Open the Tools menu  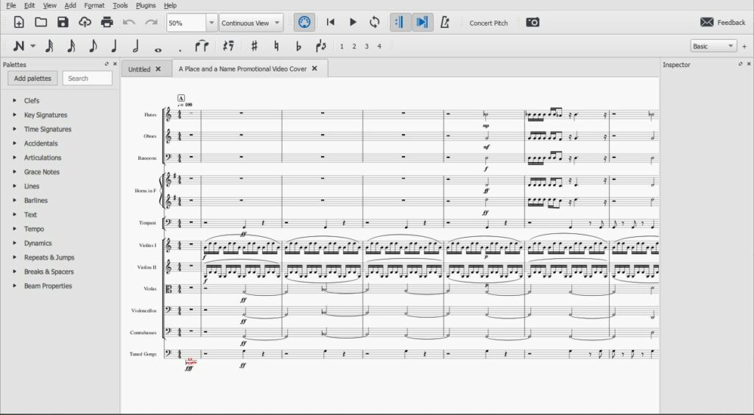(x=120, y=5)
